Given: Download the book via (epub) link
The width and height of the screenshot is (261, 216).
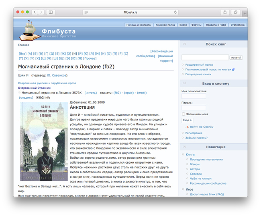Looking at the screenshot, I should point(129,93).
